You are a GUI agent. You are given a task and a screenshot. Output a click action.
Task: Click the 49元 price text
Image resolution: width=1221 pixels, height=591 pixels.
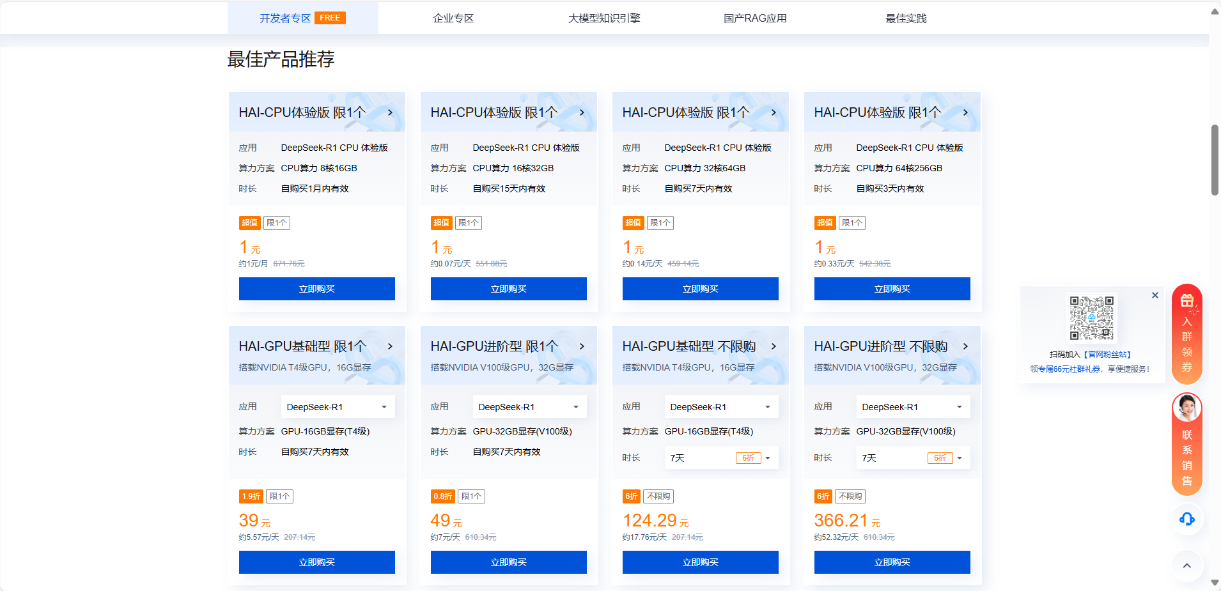click(x=446, y=521)
